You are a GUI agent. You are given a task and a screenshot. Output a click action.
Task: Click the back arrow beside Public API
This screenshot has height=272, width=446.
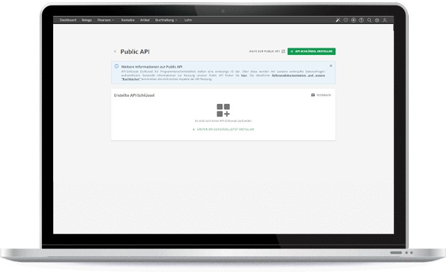(115, 51)
